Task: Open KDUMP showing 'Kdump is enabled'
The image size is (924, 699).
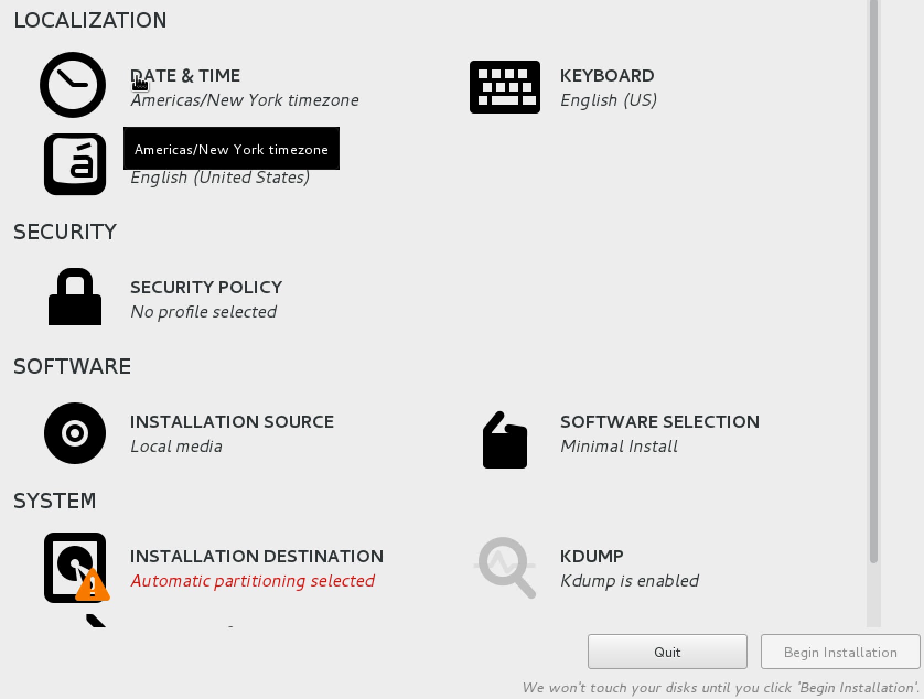Action: click(x=591, y=556)
